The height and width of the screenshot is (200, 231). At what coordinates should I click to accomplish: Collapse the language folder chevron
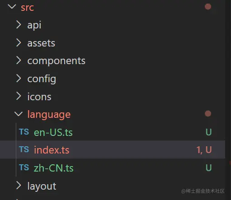point(19,114)
